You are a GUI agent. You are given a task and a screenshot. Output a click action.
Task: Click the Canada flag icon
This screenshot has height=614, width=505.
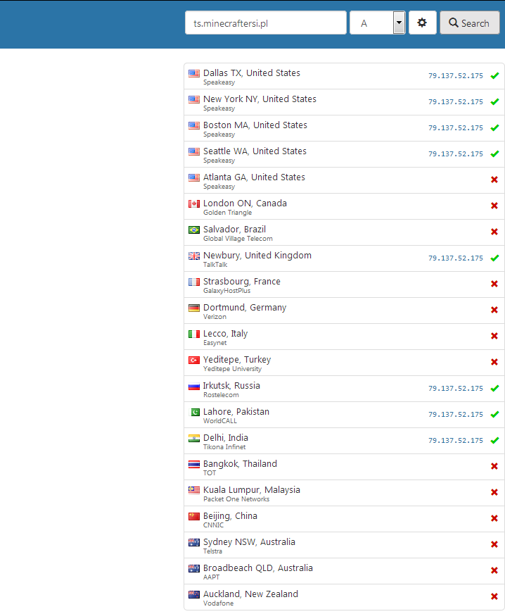(x=194, y=203)
